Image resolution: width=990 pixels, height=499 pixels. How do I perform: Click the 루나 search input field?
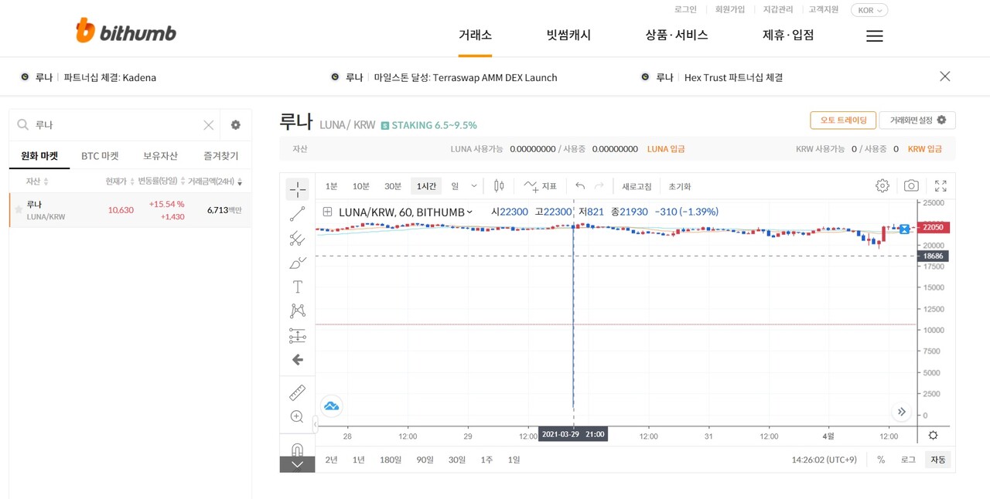(x=116, y=125)
